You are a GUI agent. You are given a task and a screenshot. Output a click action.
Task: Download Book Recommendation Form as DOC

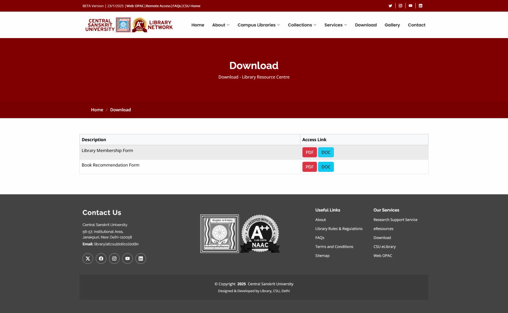[x=326, y=167]
